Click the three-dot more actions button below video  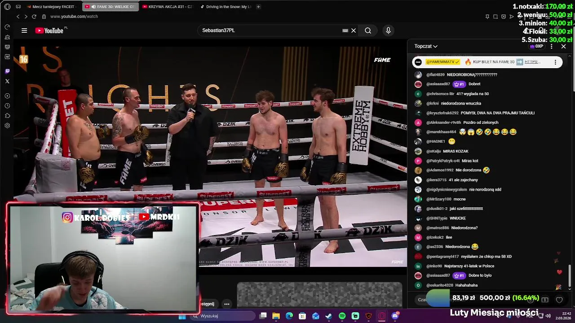click(227, 304)
